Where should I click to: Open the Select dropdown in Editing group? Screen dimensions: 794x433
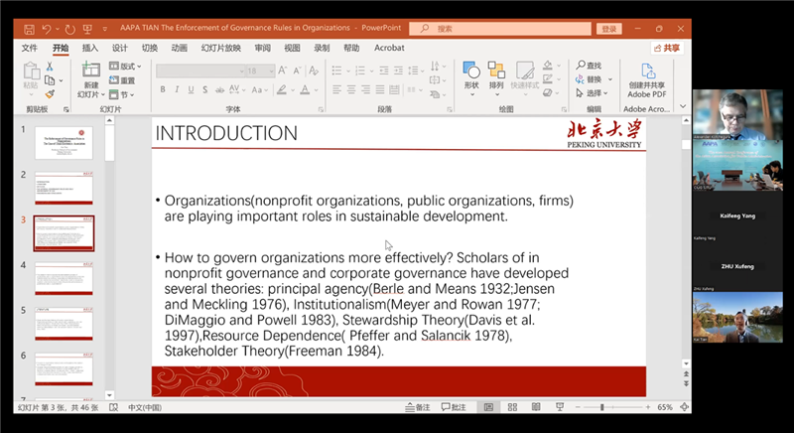595,93
